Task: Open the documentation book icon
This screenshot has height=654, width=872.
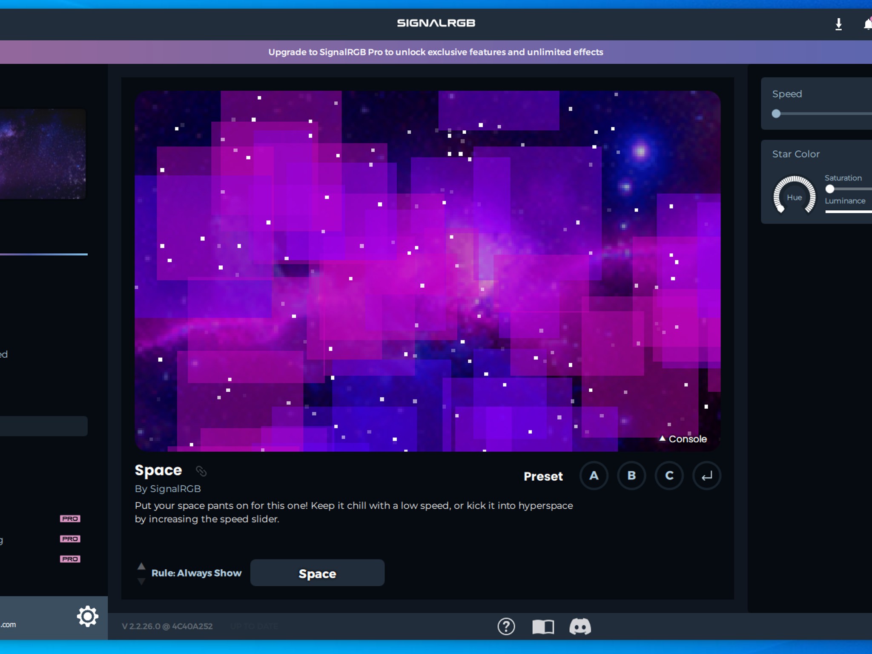Action: [x=543, y=626]
